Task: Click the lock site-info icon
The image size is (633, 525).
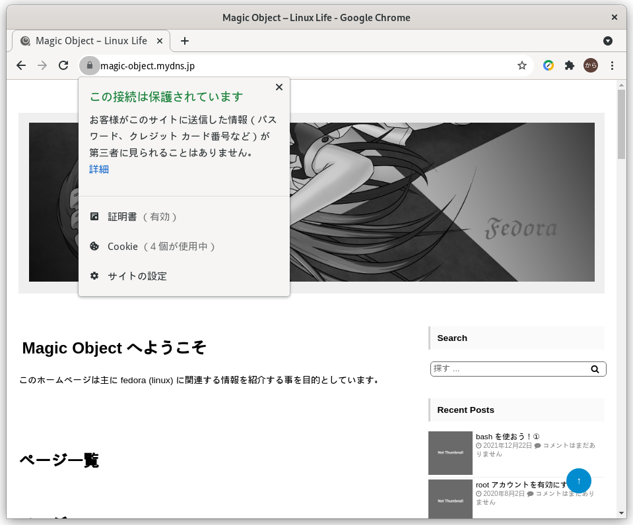Action: tap(90, 65)
